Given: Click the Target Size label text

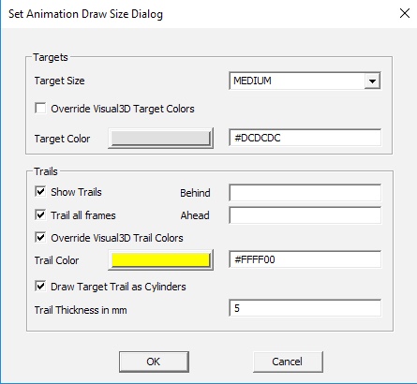Looking at the screenshot, I should (x=59, y=81).
